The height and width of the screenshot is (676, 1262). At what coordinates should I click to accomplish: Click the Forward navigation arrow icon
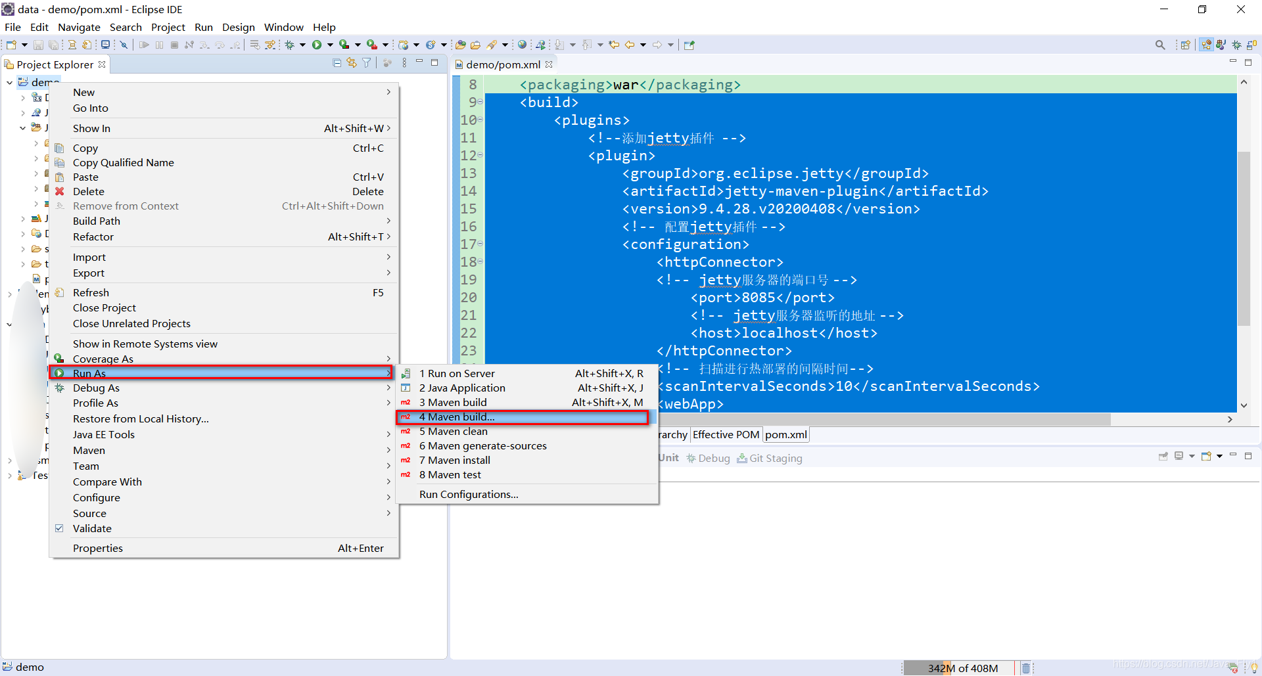[x=657, y=45]
